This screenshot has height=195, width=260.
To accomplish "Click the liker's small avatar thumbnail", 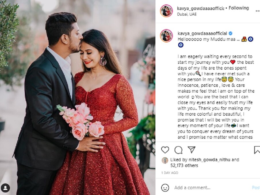I will [x=165, y=160].
